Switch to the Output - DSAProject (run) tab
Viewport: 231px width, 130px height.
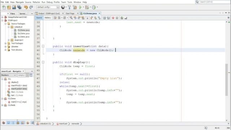[x=49, y=13]
